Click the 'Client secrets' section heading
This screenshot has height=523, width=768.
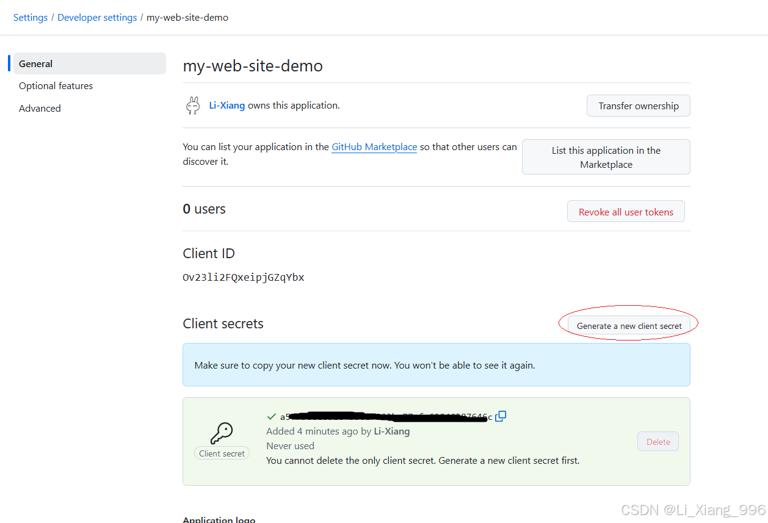tap(223, 323)
